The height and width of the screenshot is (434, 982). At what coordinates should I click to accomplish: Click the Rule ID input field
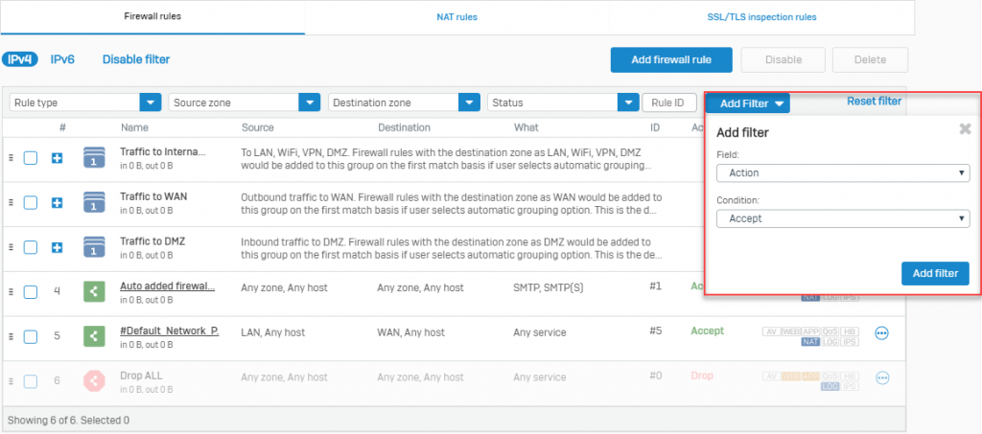(669, 103)
